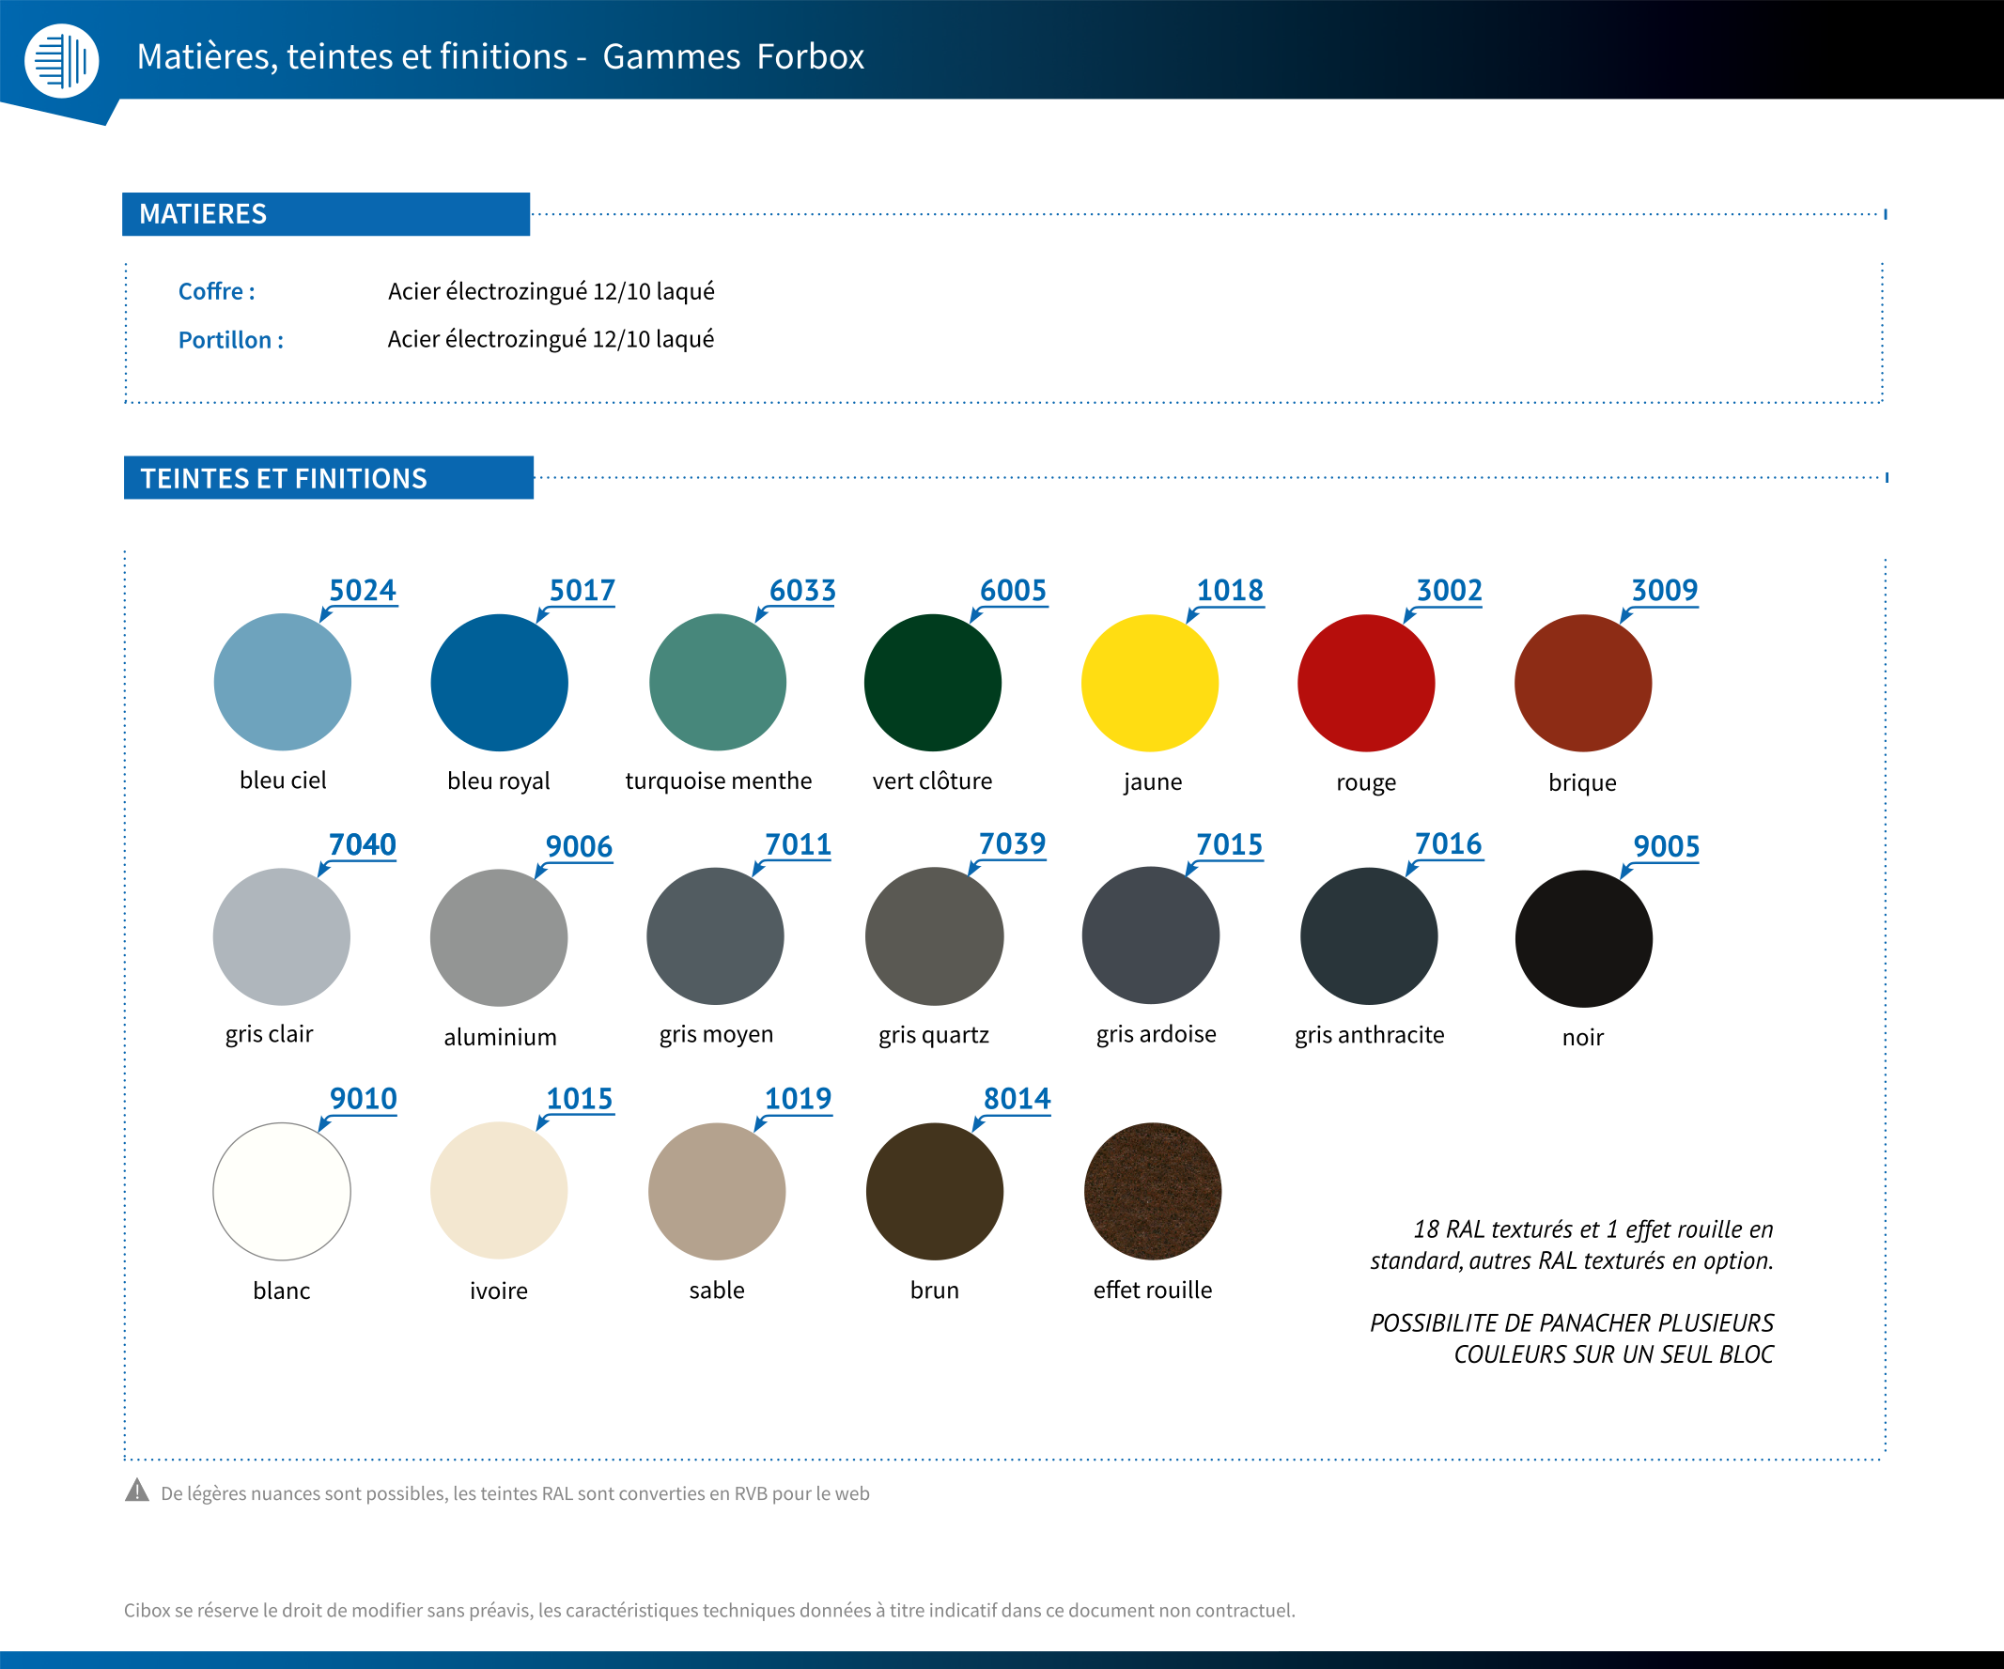Click the Cibox logo icon in header
The width and height of the screenshot is (2004, 1669).
click(x=61, y=60)
